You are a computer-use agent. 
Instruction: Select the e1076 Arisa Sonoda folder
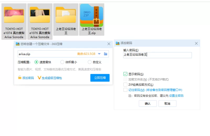(x=40, y=21)
